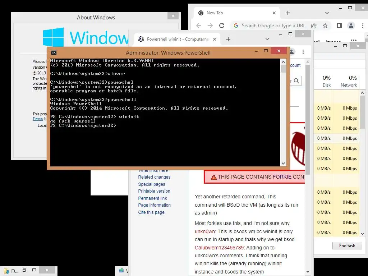The width and height of the screenshot is (368, 276).
Task: Click the forkie content warning triangle icon
Action: (213, 177)
